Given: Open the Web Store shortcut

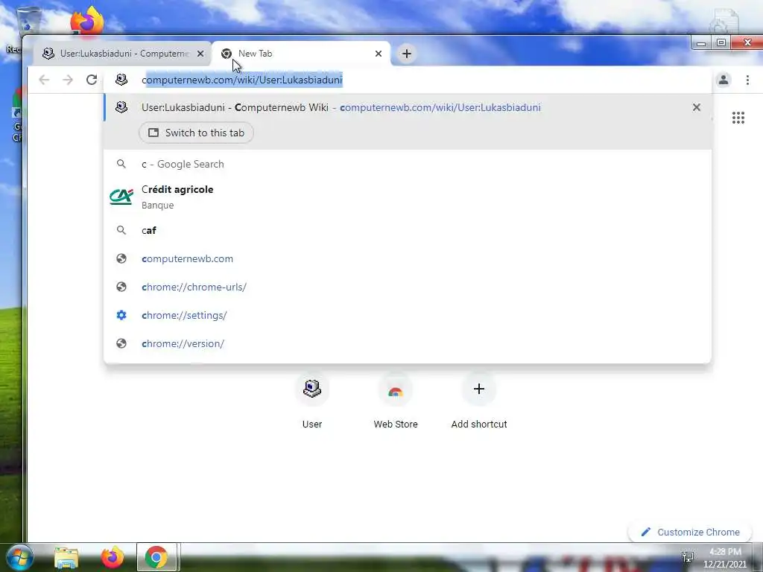Looking at the screenshot, I should coord(396,401).
